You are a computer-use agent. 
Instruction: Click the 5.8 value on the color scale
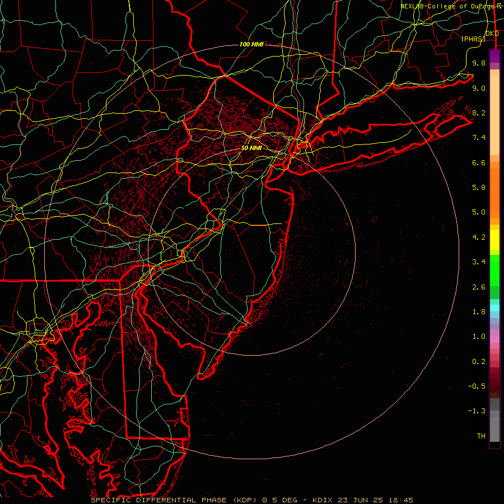click(x=479, y=188)
